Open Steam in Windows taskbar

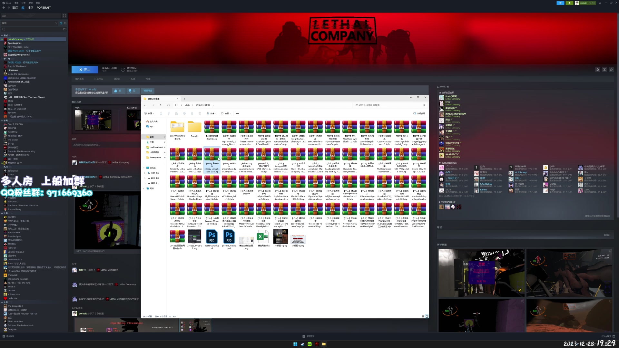pyautogui.click(x=302, y=344)
